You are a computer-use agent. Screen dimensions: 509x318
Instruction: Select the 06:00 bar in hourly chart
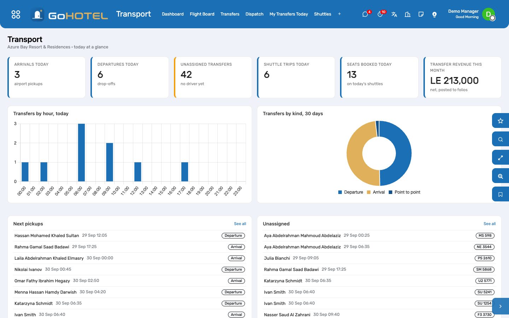click(x=81, y=153)
